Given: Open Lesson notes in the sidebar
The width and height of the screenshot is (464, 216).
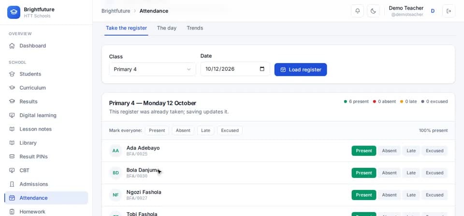Looking at the screenshot, I should point(46,129).
